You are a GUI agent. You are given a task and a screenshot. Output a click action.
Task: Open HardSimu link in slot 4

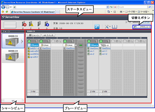pos(70,48)
